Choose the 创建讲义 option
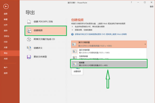This screenshot has width=155, height=103. (46, 48)
